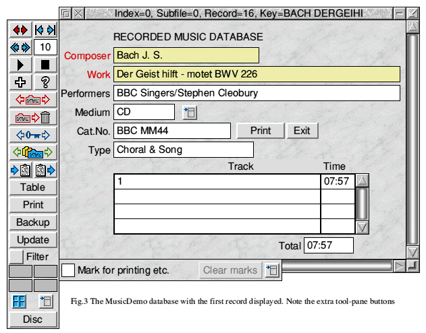Click the Exit button beside Cat.No.
The image size is (426, 333).
pos(302,131)
